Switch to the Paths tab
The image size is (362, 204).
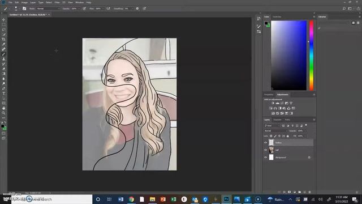click(287, 120)
